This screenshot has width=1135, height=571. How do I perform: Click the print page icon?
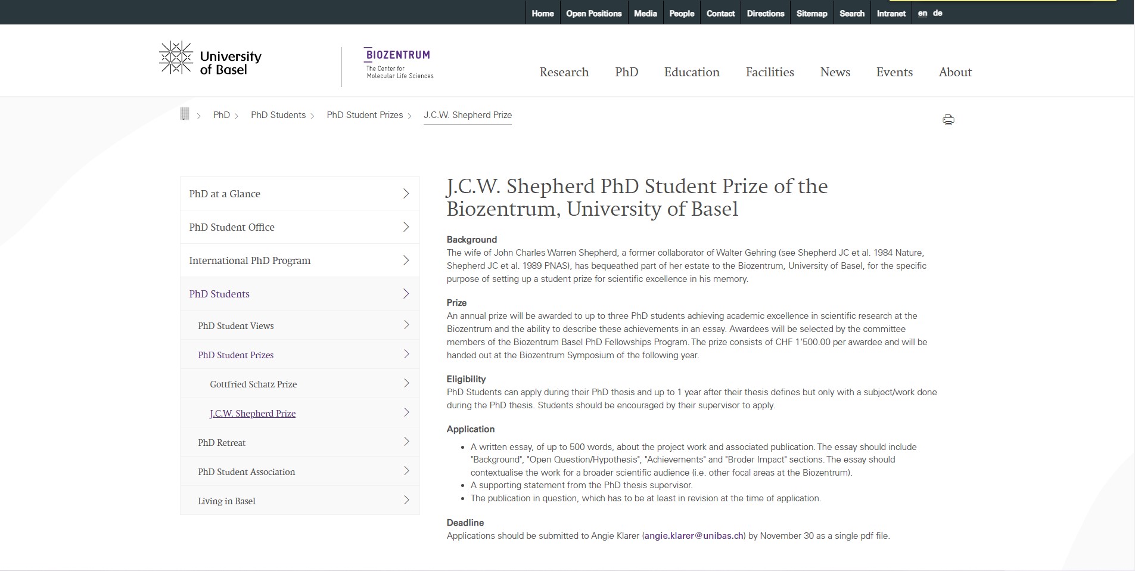point(948,120)
